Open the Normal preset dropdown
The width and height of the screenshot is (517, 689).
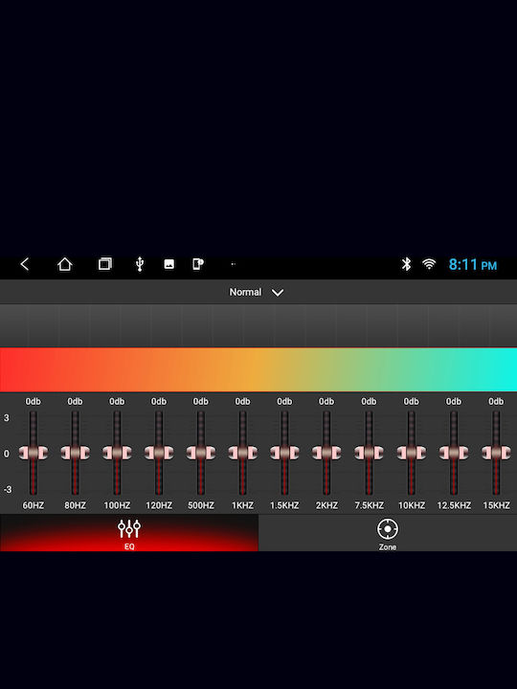(x=258, y=292)
